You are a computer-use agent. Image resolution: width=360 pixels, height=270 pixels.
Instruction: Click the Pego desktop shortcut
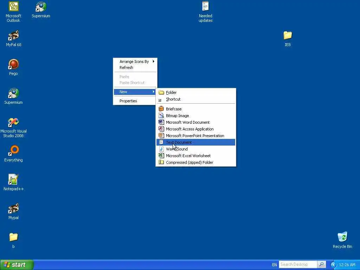point(13,67)
